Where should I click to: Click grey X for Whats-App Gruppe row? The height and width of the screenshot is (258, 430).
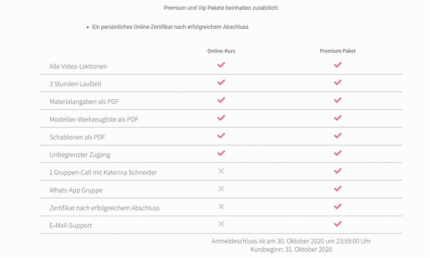221,189
